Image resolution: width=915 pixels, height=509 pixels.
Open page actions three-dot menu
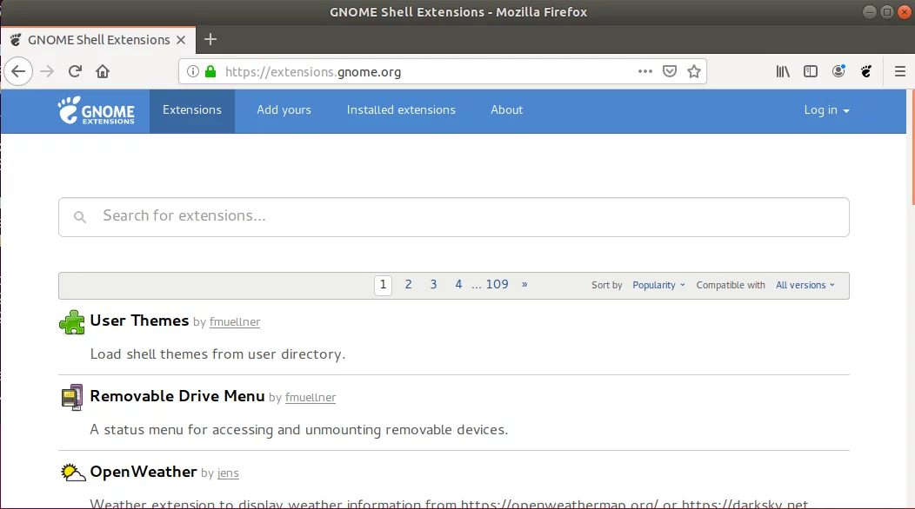(645, 71)
